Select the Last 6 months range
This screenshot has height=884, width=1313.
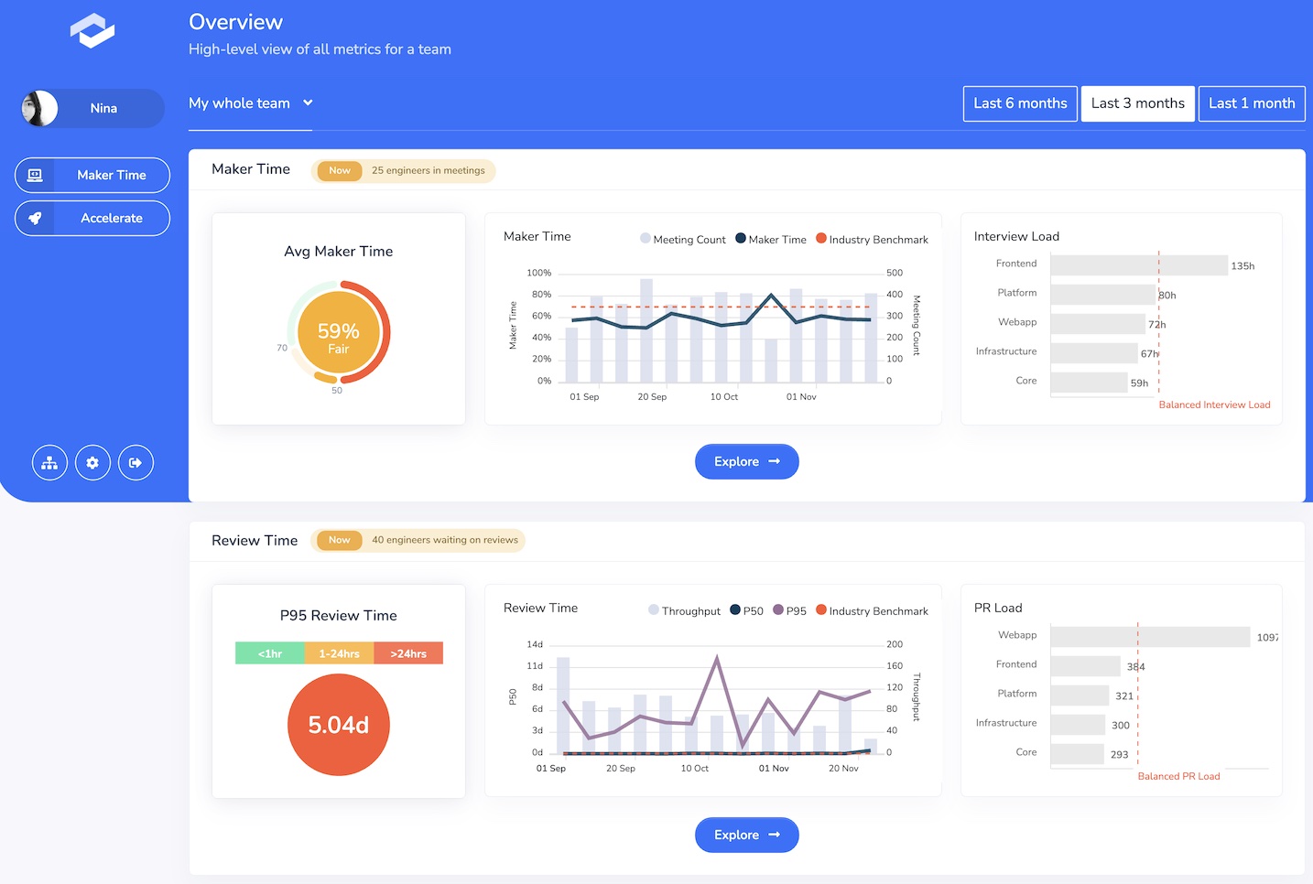1020,103
